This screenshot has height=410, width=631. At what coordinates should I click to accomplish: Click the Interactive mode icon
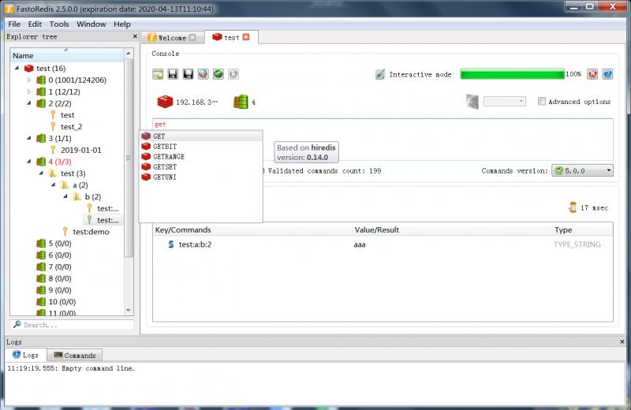point(380,74)
